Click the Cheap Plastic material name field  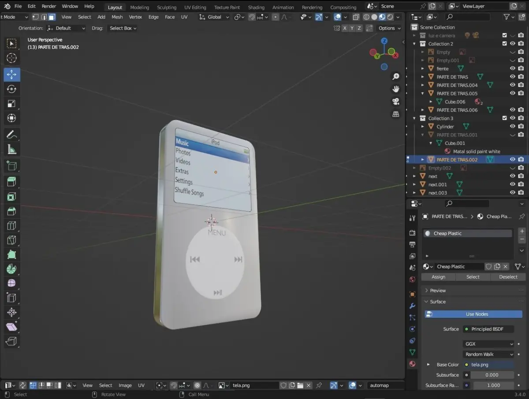tap(459, 267)
